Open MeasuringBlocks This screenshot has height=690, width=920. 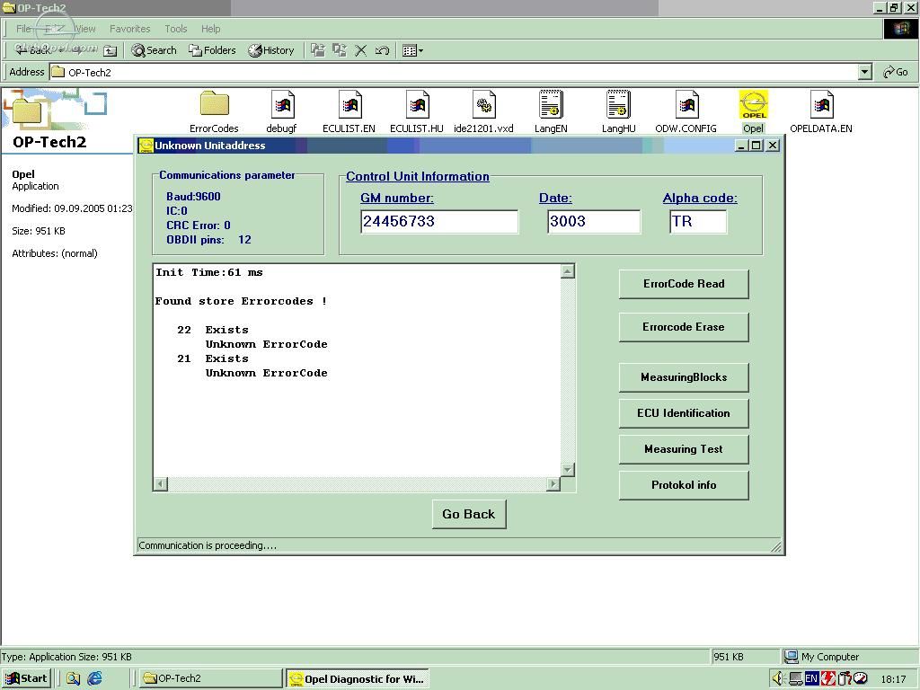pyautogui.click(x=684, y=377)
